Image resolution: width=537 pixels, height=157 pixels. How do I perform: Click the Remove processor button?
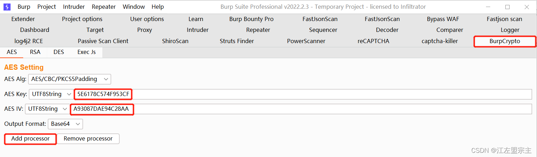coord(88,139)
